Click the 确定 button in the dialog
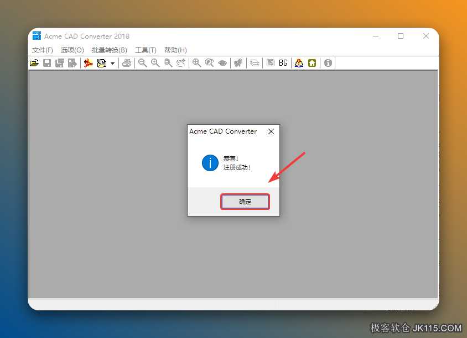467x338 pixels. [x=245, y=202]
